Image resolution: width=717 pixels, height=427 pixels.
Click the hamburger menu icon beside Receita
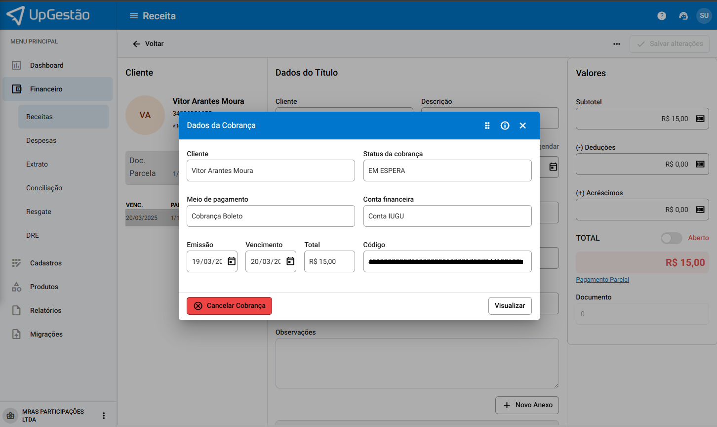coord(133,16)
